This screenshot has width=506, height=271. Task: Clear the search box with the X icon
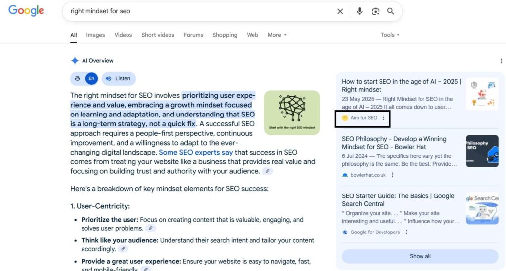pos(340,11)
